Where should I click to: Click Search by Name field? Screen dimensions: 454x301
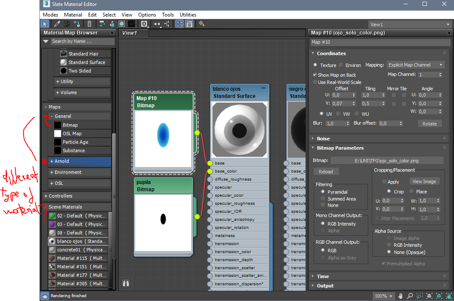click(82, 42)
